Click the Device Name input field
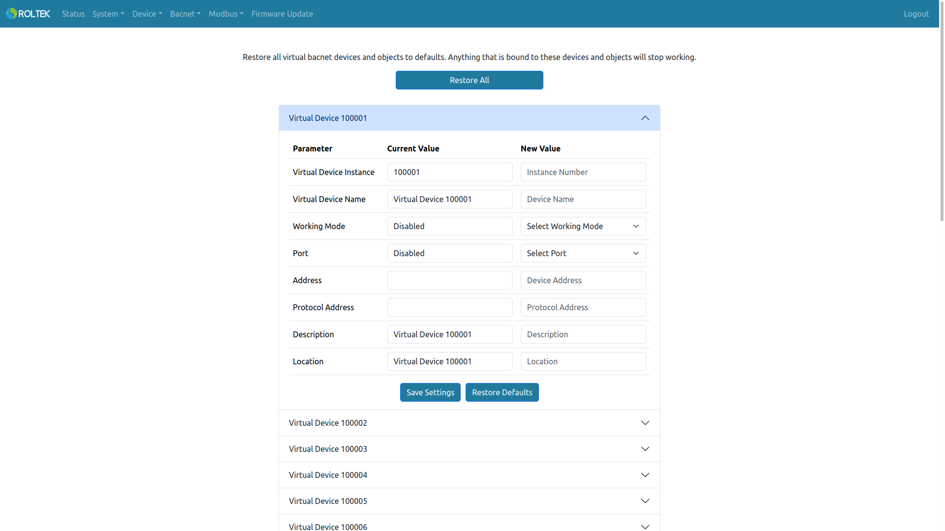The height and width of the screenshot is (531, 945). (x=583, y=199)
